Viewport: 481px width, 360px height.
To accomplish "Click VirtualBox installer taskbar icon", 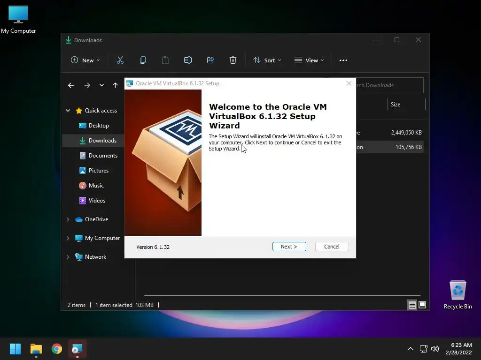I will click(78, 349).
